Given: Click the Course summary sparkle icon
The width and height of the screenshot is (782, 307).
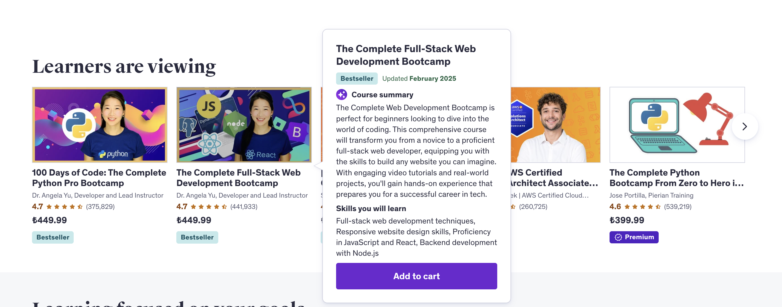Looking at the screenshot, I should [x=342, y=95].
